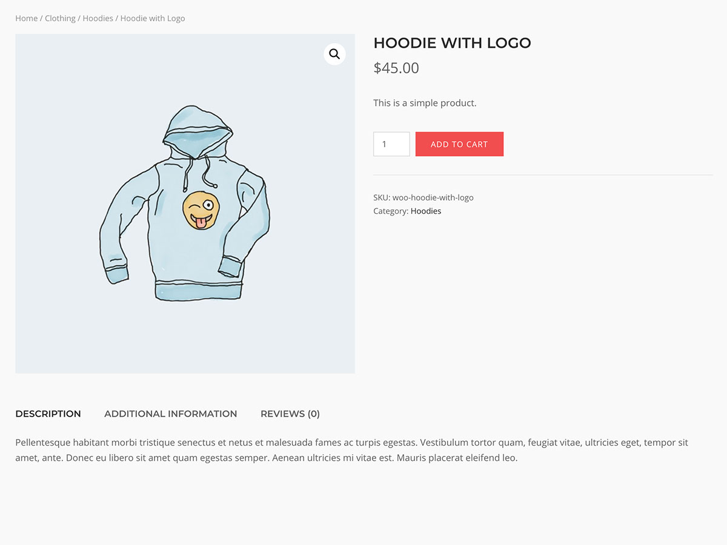This screenshot has width=727, height=545.
Task: Click the SKU woo-hoodie-with-logo text
Action: (423, 197)
